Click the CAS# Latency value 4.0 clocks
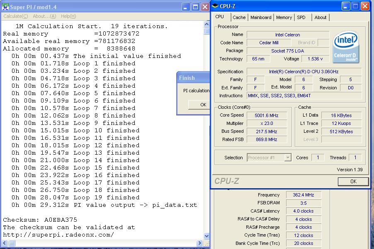This screenshot has height=249, width=374. tap(304, 211)
